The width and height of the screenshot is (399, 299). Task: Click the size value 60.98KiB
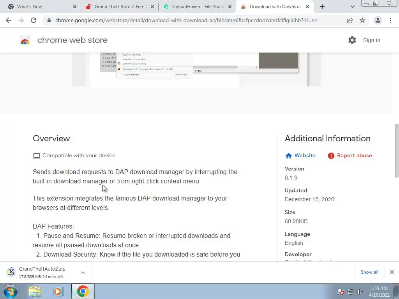[x=296, y=221]
